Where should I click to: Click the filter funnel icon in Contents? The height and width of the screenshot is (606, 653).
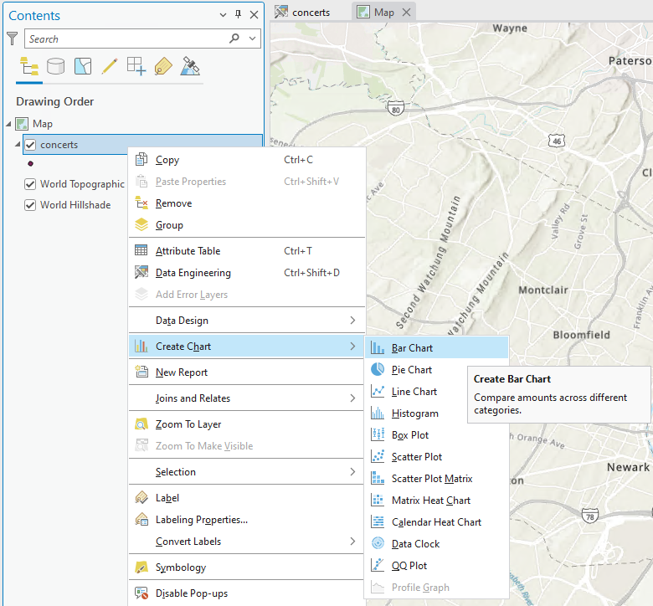click(x=12, y=39)
